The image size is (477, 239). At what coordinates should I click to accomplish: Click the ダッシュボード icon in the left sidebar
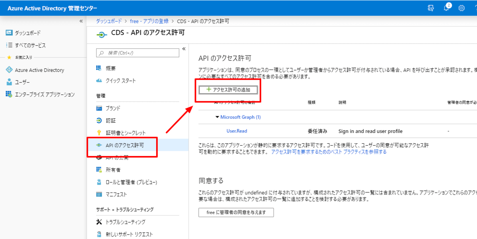click(9, 33)
